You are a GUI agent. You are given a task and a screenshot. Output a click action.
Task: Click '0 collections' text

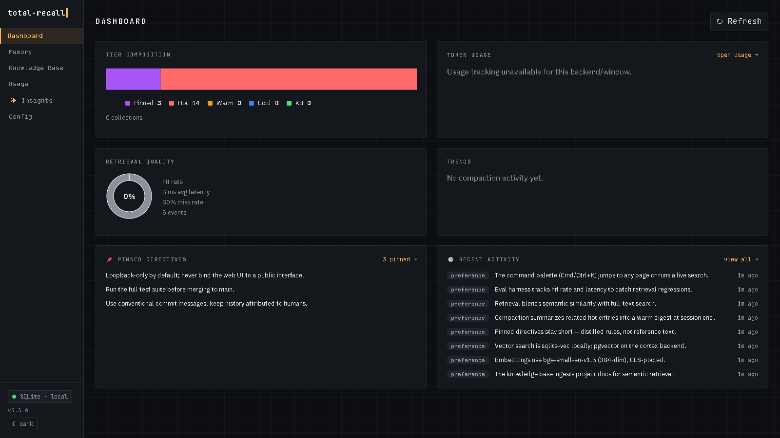coord(124,118)
